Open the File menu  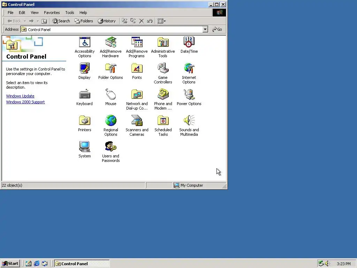(10, 13)
